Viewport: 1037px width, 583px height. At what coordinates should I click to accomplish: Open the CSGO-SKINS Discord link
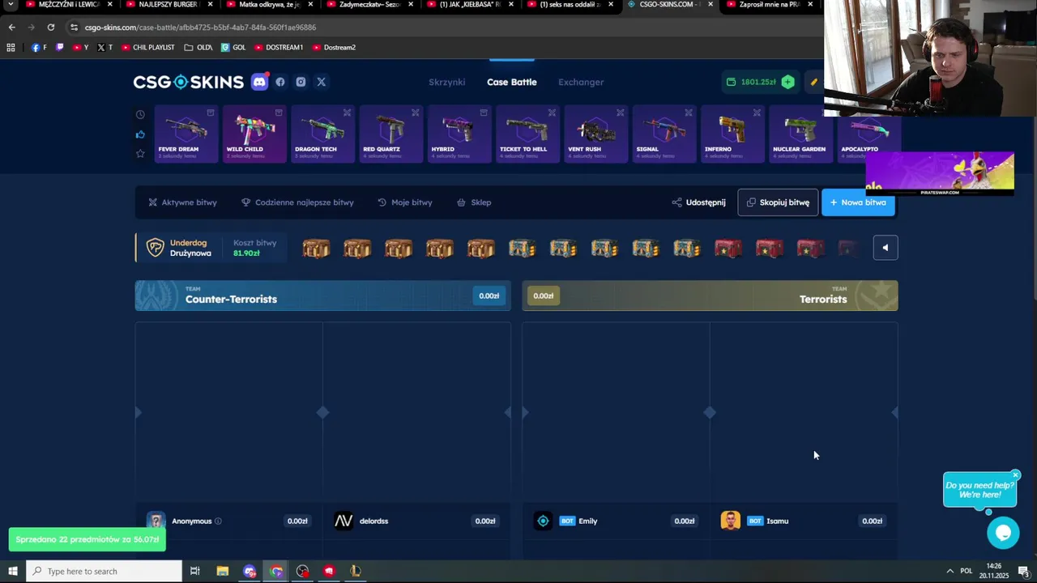coord(259,82)
